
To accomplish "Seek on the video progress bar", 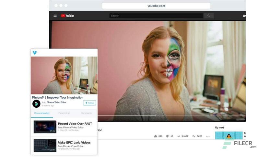I will click(171, 115).
